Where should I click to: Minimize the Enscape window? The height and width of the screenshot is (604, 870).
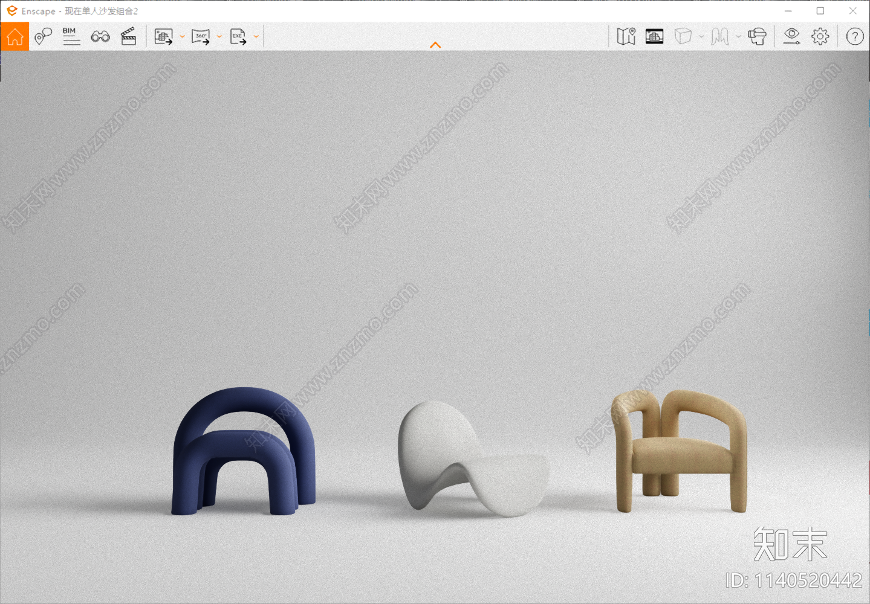point(788,11)
